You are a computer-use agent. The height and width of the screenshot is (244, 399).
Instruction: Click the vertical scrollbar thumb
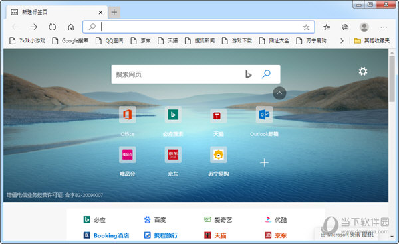pos(392,79)
